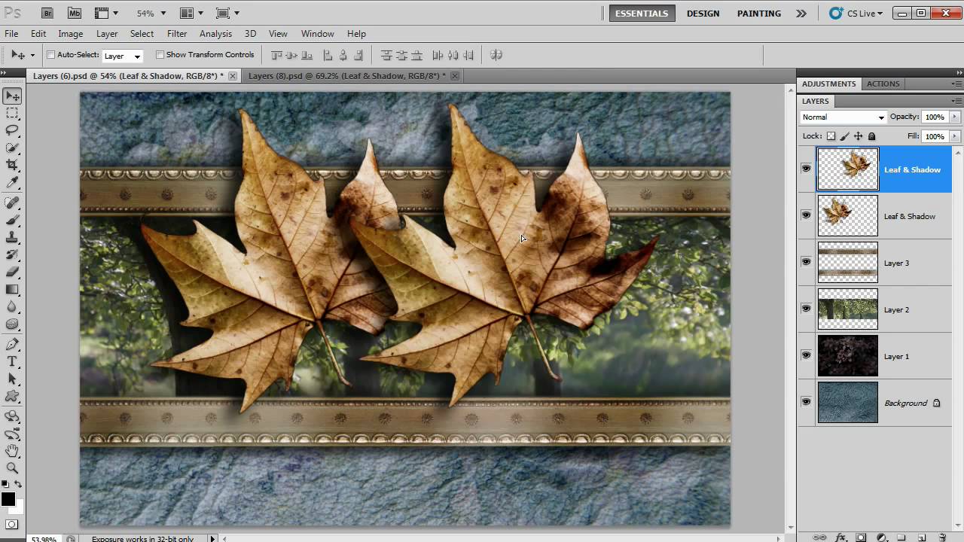Image resolution: width=964 pixels, height=542 pixels.
Task: Launch Adobe Bridge
Action: click(47, 13)
